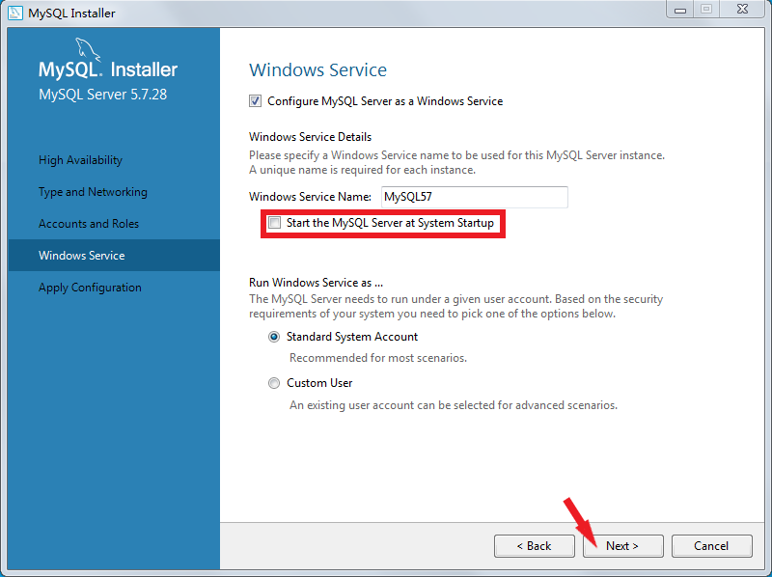
Task: Open the Accounts and Roles step
Action: (89, 224)
